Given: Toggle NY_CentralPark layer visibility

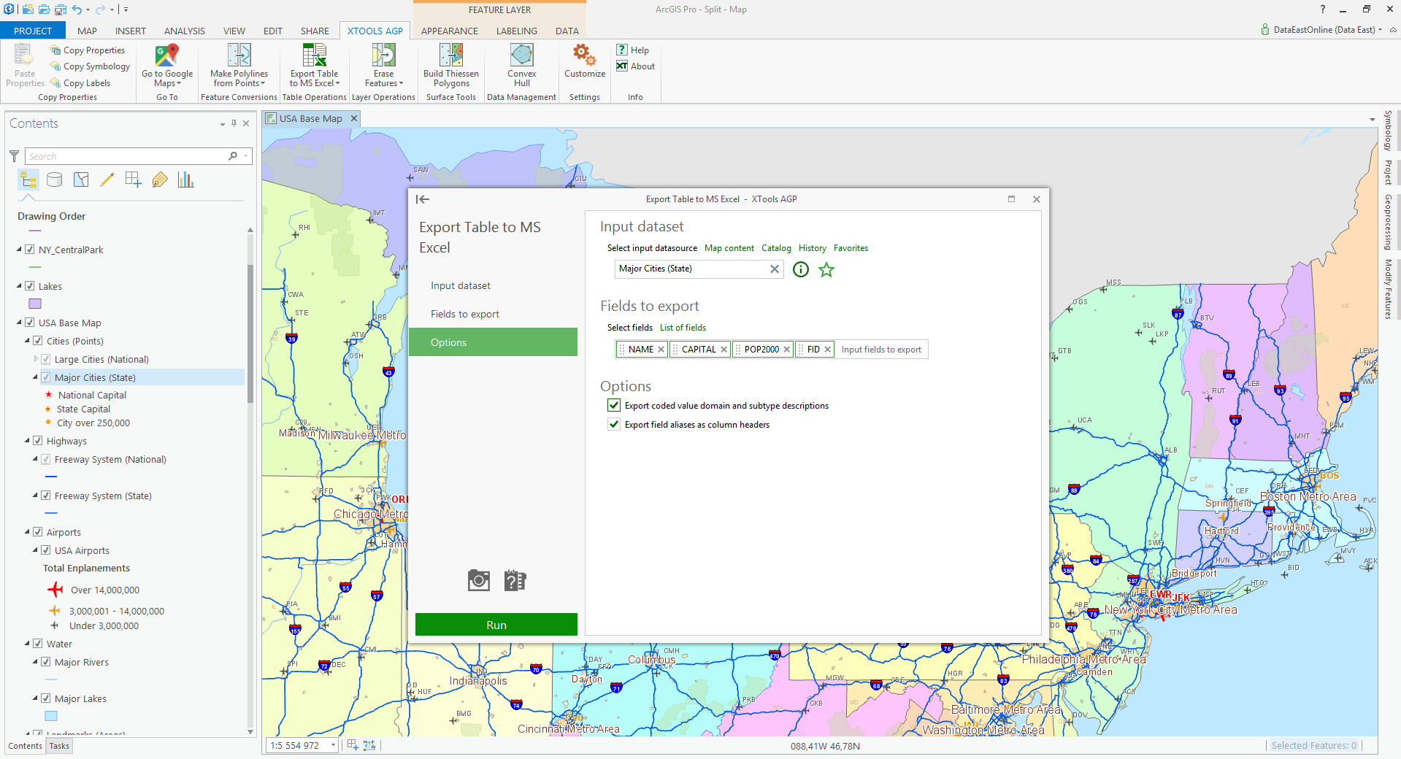Looking at the screenshot, I should [x=30, y=250].
